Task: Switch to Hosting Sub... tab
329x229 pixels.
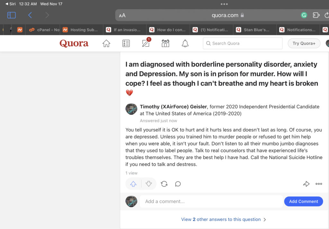Action: 81,30
